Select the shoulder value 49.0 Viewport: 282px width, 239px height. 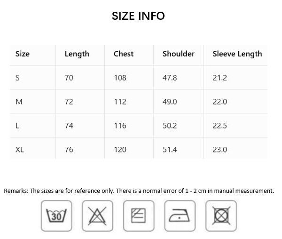(170, 102)
